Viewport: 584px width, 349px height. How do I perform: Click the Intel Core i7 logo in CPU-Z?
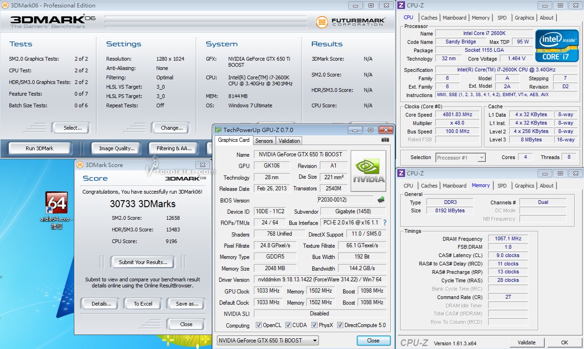pyautogui.click(x=557, y=45)
